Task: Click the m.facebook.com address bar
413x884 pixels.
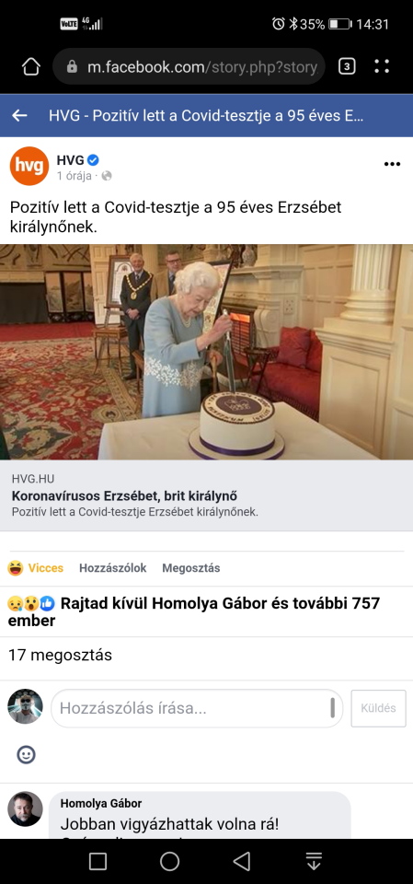Action: 189,66
